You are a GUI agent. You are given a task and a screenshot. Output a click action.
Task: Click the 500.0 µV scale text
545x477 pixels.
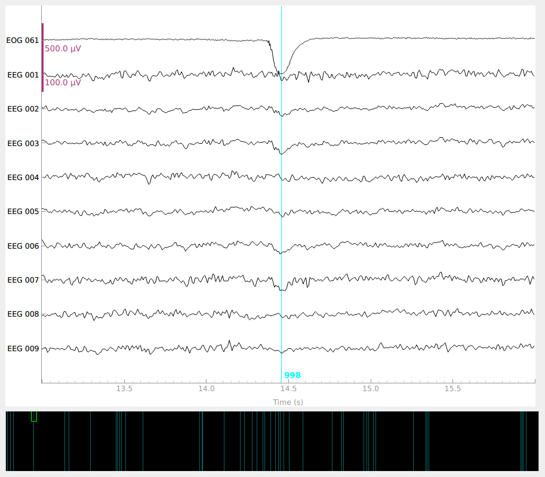[x=63, y=49]
